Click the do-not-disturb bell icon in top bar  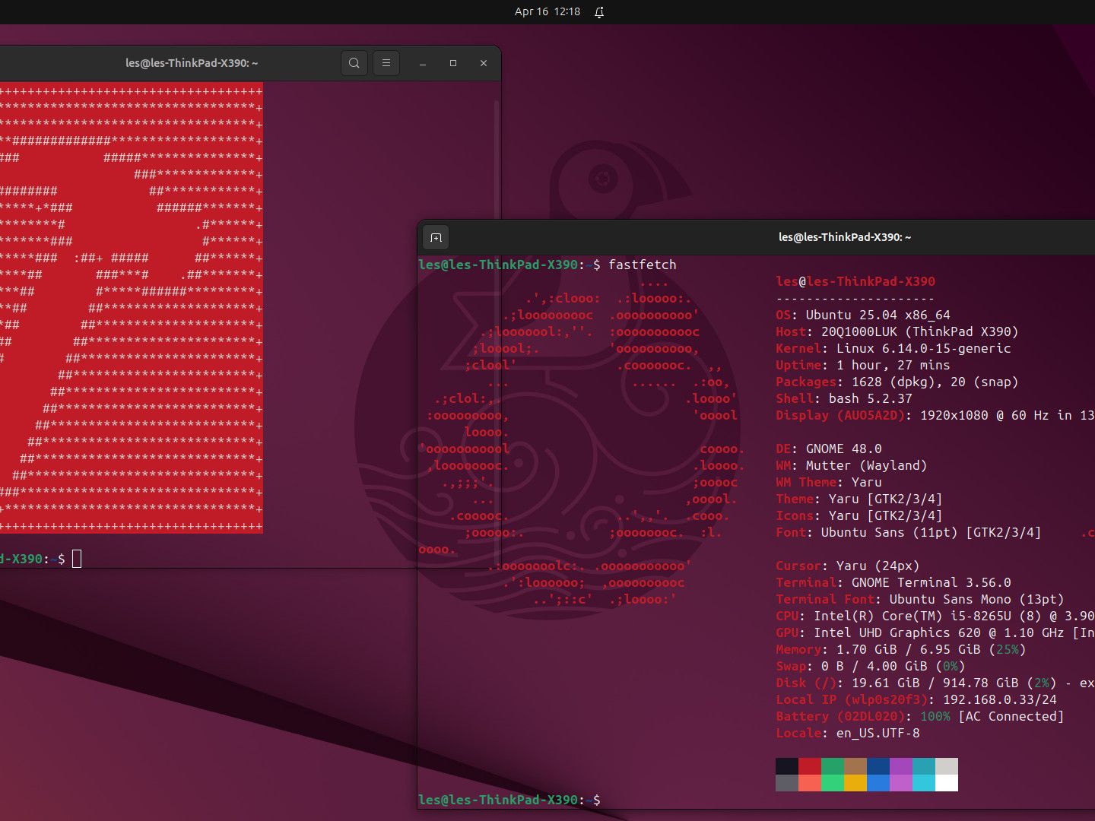(599, 12)
